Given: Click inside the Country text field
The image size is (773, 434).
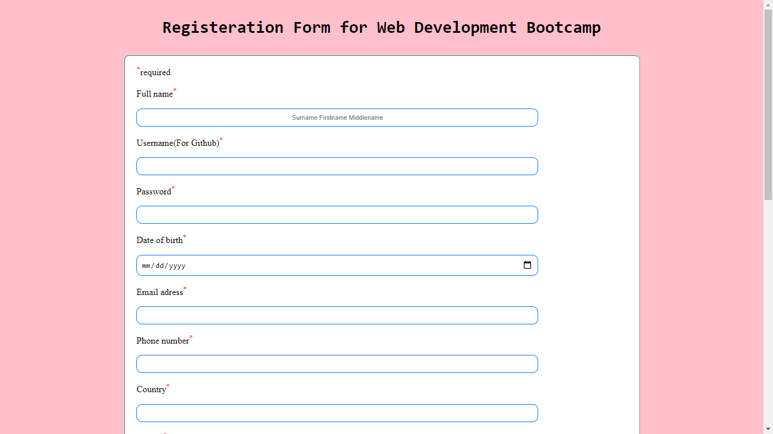Looking at the screenshot, I should [x=337, y=413].
